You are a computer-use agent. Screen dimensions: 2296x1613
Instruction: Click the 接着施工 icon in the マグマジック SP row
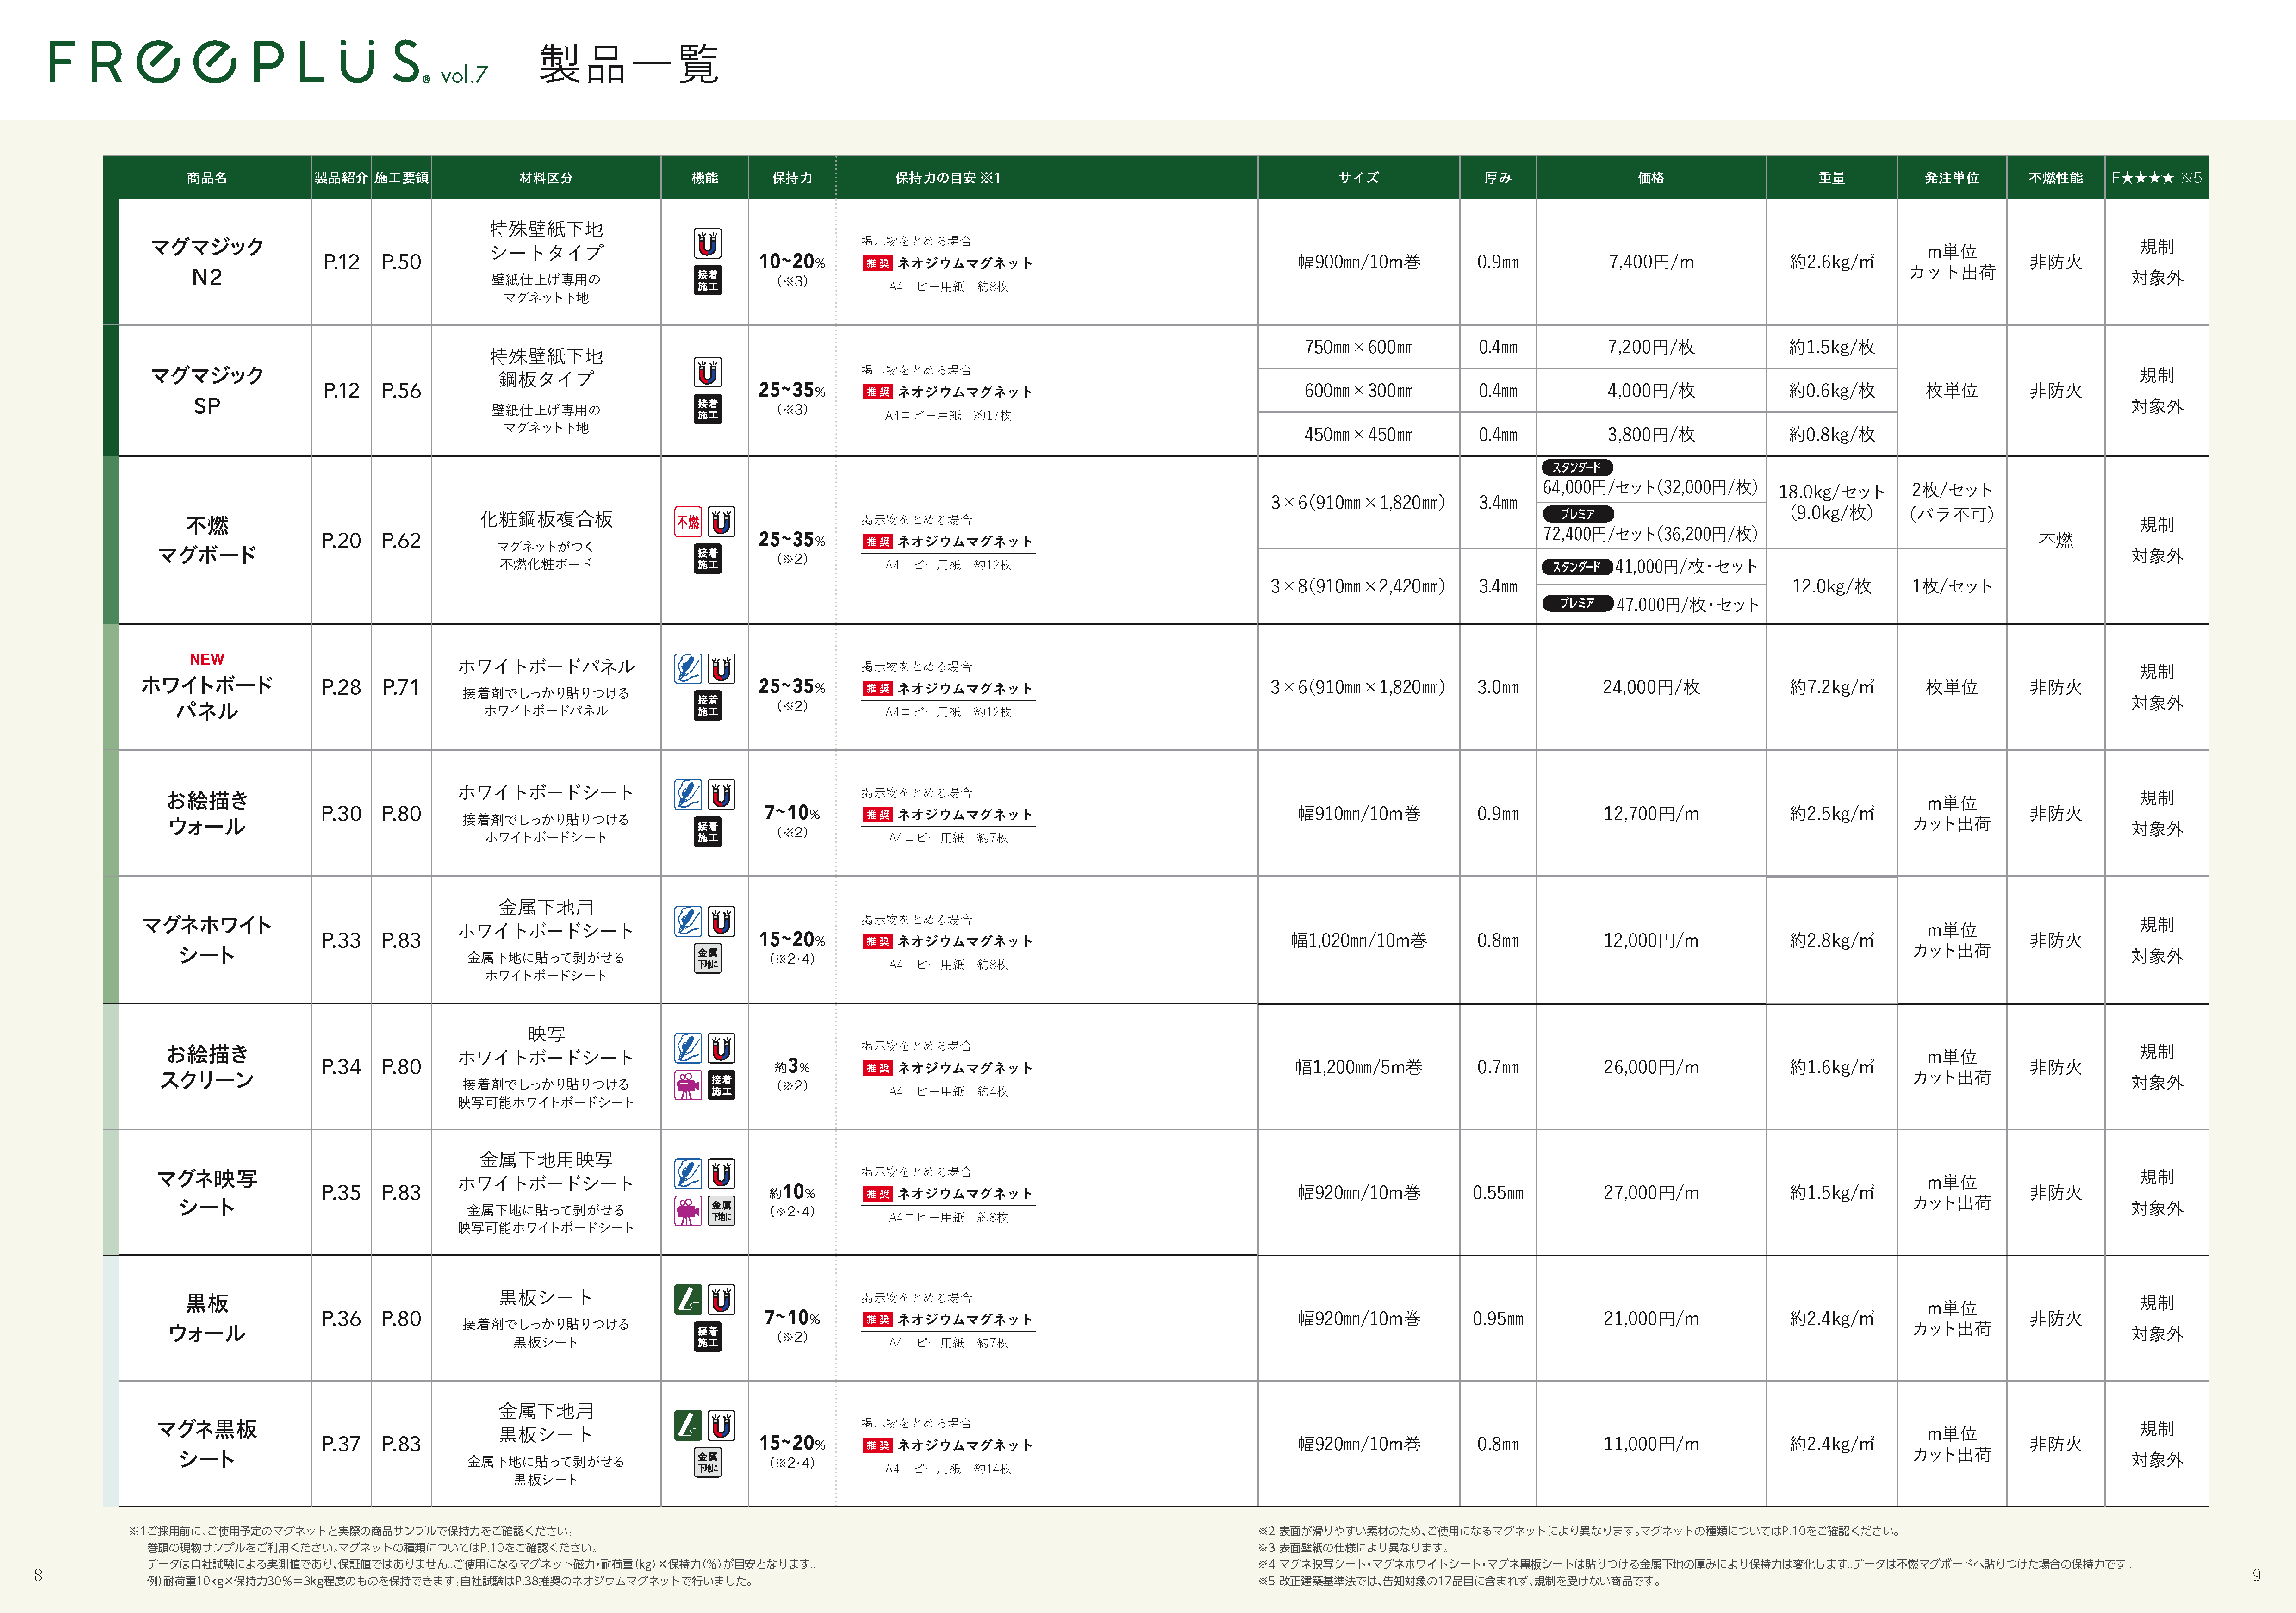tap(707, 409)
